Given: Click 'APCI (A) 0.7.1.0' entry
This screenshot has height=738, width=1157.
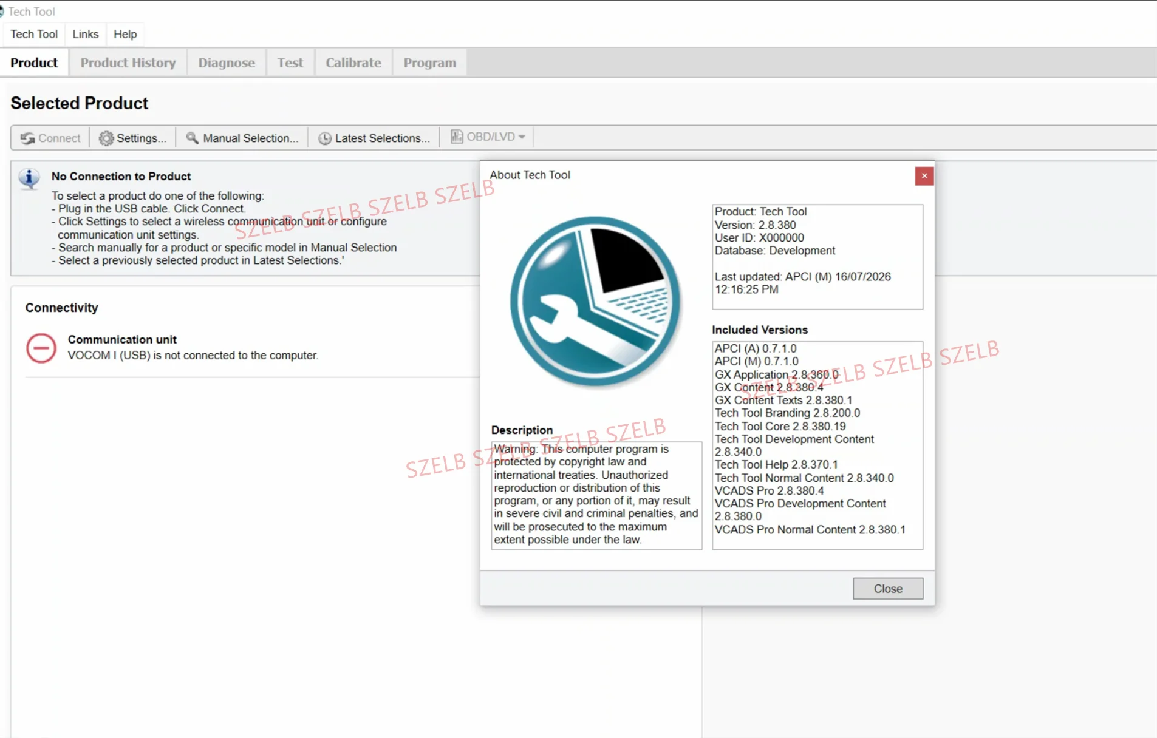Looking at the screenshot, I should pos(755,348).
